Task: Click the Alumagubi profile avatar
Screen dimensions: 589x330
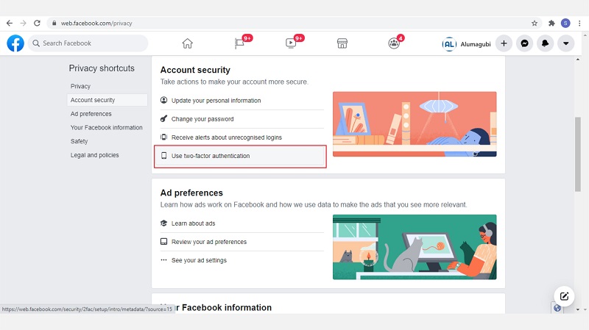Action: (x=449, y=44)
